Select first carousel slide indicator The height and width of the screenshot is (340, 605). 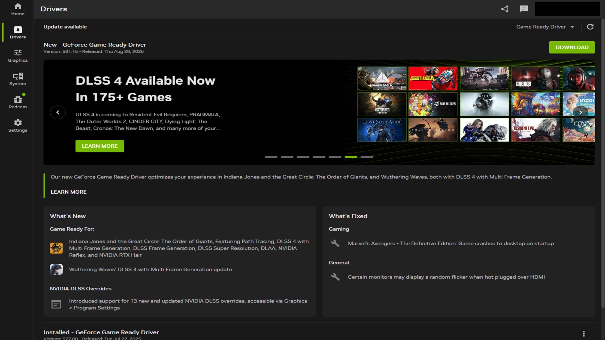tap(271, 157)
